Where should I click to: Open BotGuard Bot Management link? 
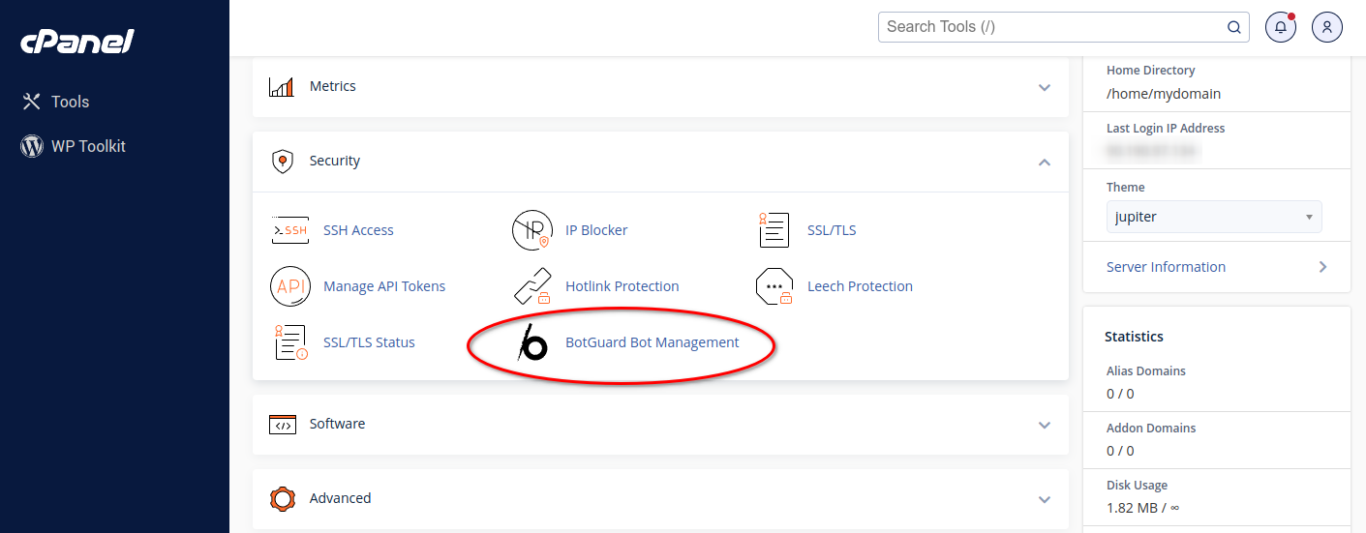coord(653,342)
